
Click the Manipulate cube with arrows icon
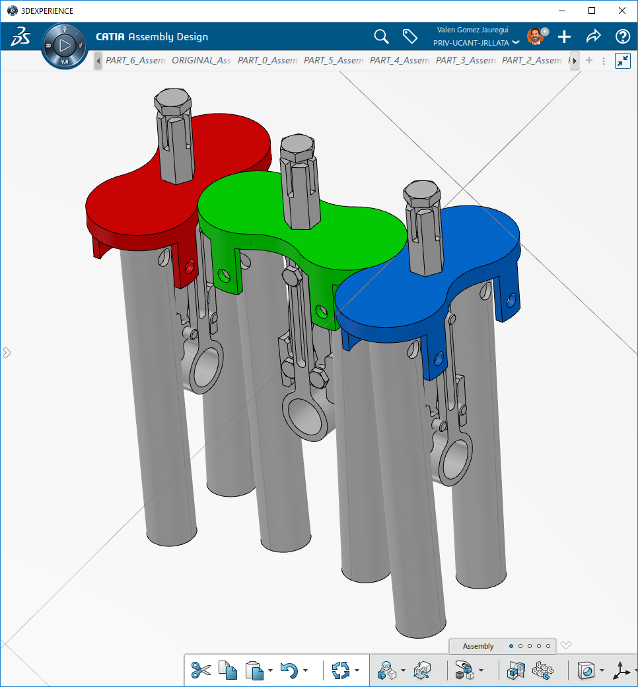click(x=421, y=670)
